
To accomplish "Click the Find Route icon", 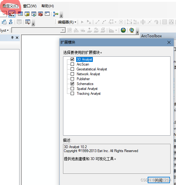I will pos(4,22).
